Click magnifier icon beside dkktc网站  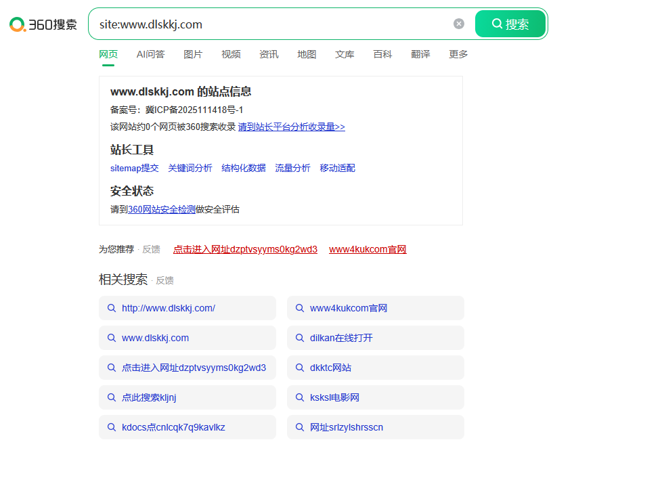coord(300,368)
